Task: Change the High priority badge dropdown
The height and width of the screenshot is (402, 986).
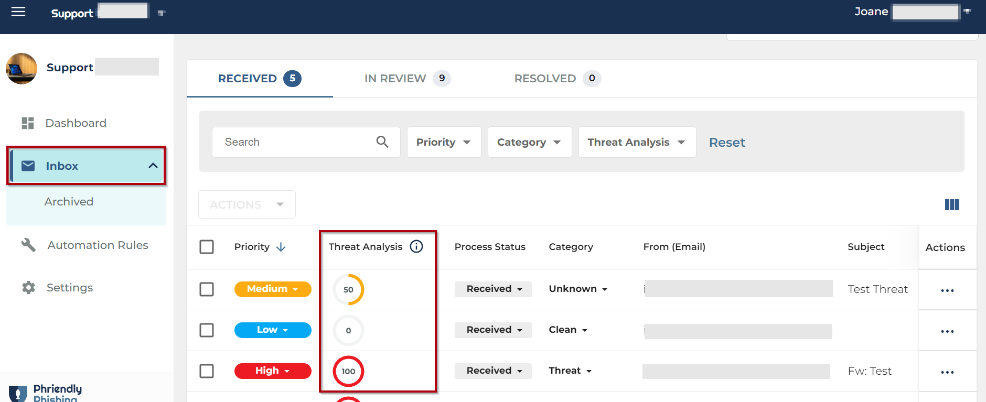Action: (x=273, y=371)
